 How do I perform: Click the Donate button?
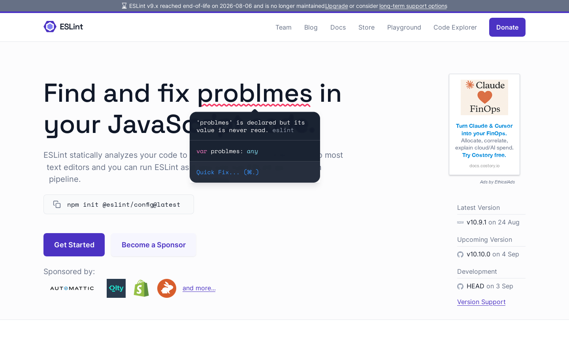pyautogui.click(x=507, y=27)
